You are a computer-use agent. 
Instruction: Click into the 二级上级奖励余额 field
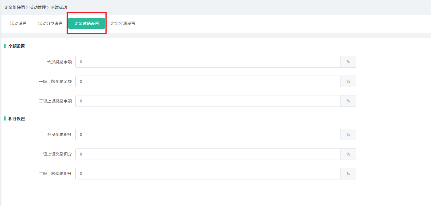point(208,101)
